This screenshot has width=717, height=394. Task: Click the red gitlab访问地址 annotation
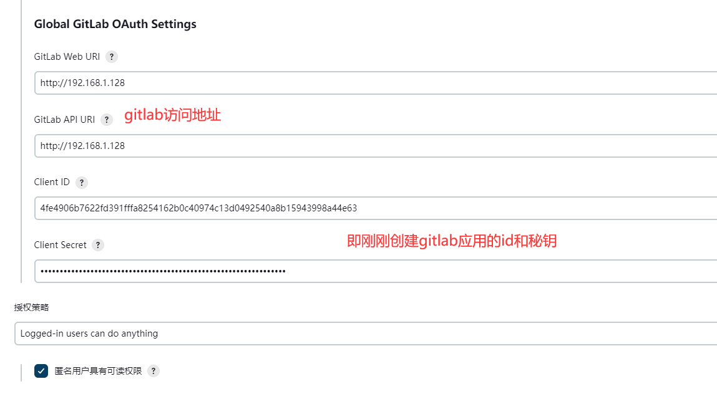(x=172, y=115)
